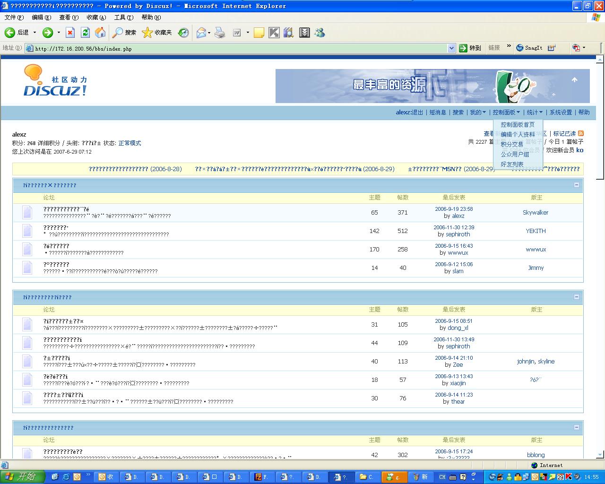This screenshot has height=484, width=605.
Task: Collapse the second forum category section
Action: pyautogui.click(x=577, y=297)
